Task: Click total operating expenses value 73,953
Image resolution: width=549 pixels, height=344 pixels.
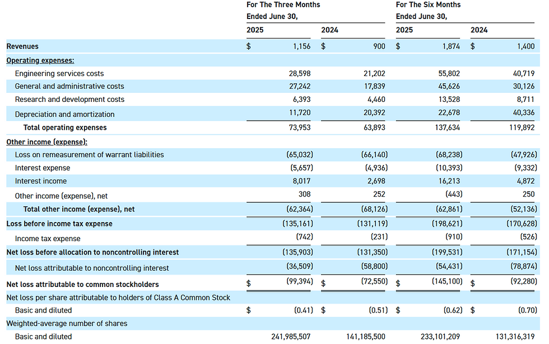Action: (x=299, y=128)
